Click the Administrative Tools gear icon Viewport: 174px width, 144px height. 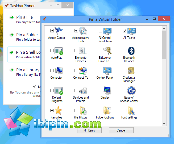coord(83,31)
